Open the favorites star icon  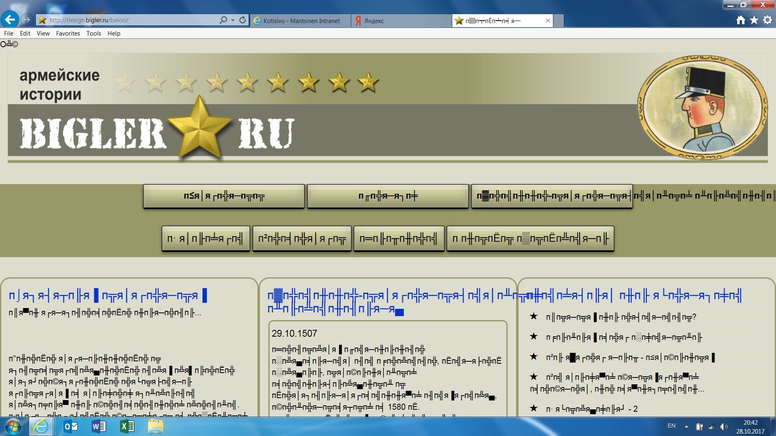pyautogui.click(x=754, y=20)
